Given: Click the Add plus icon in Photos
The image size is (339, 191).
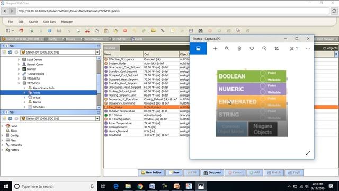Looking at the screenshot, I should pyautogui.click(x=215, y=48).
